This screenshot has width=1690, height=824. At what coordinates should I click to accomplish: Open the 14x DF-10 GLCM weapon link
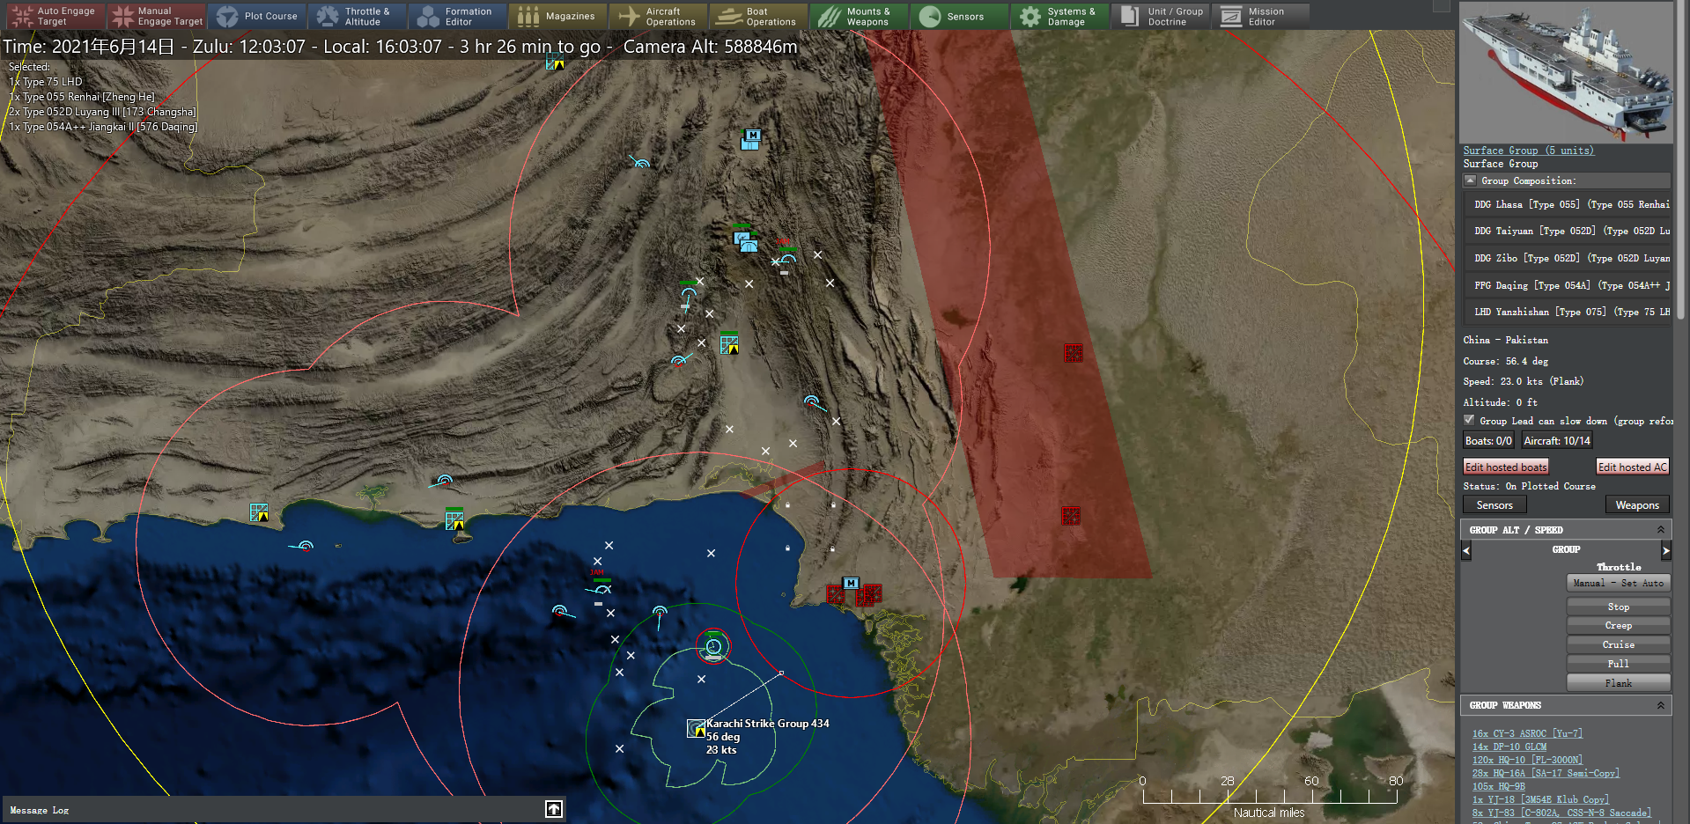(x=1509, y=747)
